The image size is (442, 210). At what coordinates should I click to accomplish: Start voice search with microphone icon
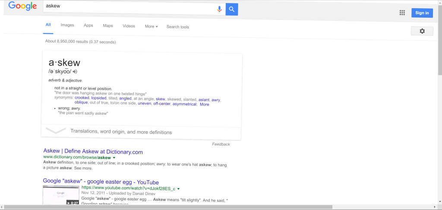219,9
